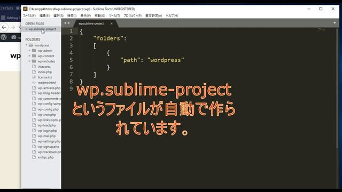
Task: Click the file icon beside wp-mail.php
Action: (34, 136)
